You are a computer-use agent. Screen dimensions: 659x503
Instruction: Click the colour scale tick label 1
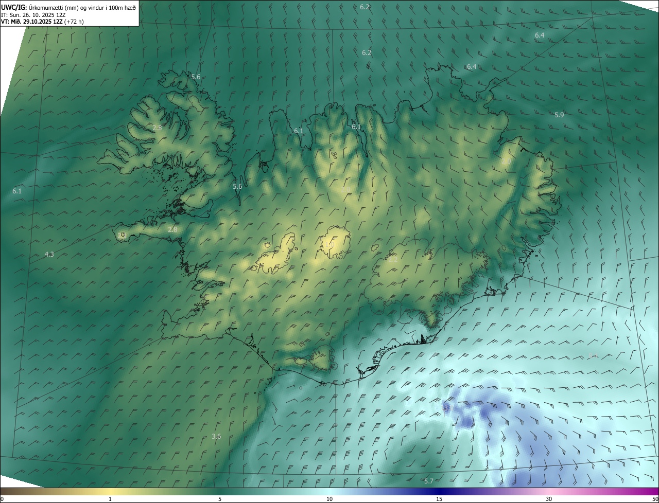coord(110,499)
